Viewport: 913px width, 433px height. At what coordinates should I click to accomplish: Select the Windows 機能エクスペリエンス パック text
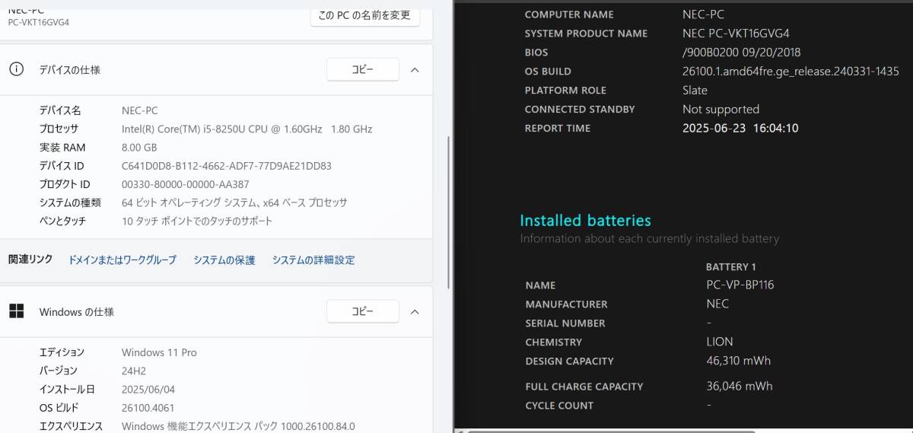pyautogui.click(x=238, y=425)
